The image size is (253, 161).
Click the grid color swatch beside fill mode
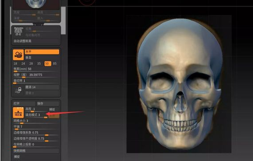[x=54, y=116]
